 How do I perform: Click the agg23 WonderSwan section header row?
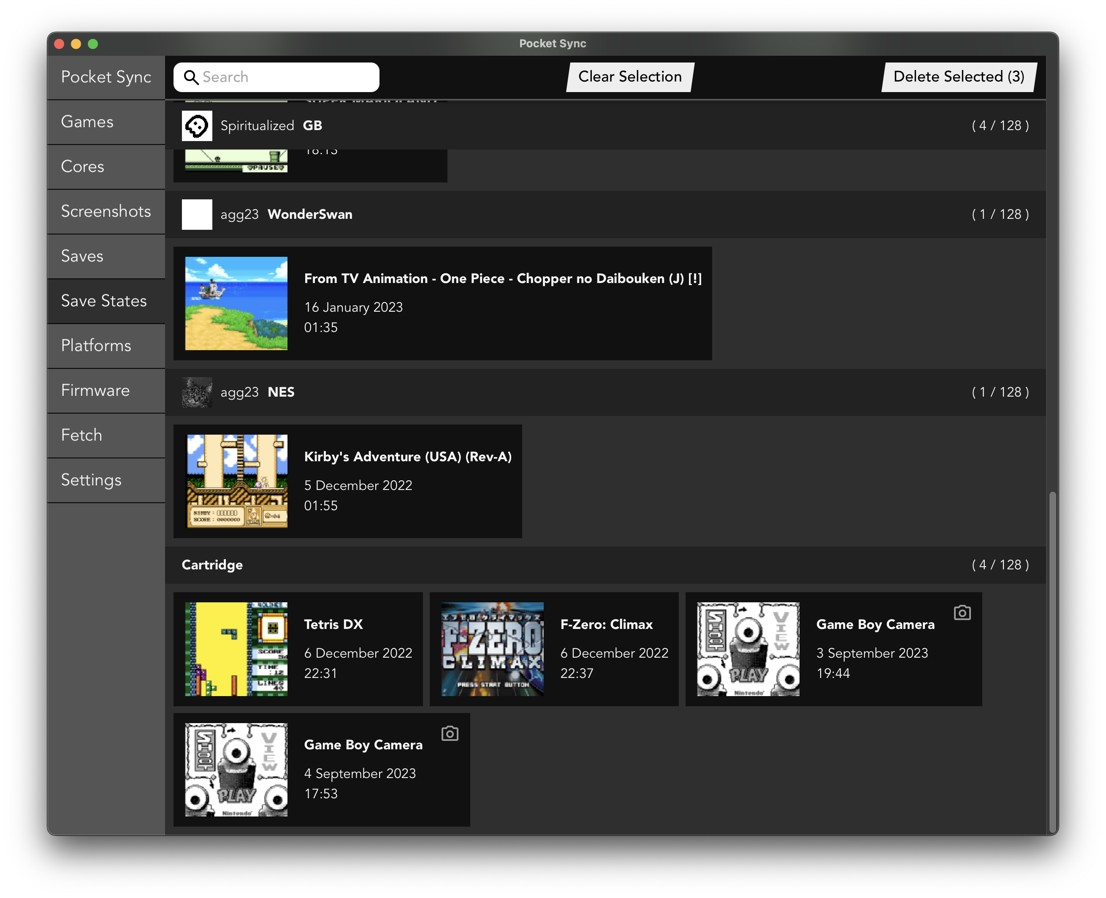tap(605, 214)
